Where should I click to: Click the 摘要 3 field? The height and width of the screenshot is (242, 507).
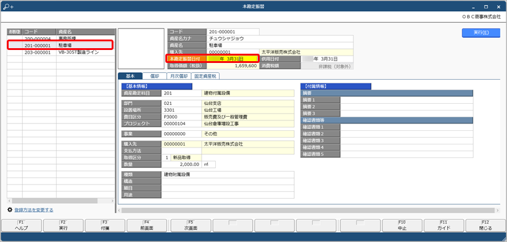click(x=406, y=114)
